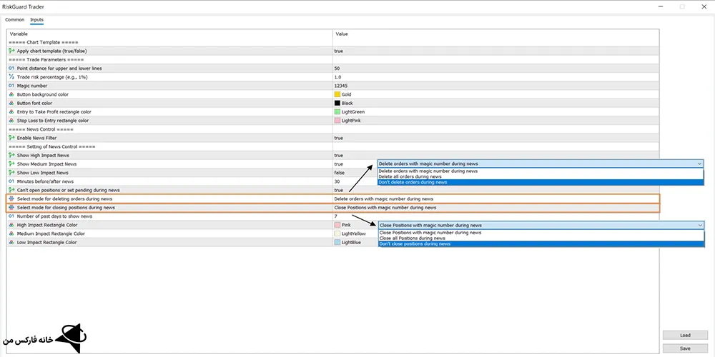
Task: Click icon beside Can't open positions during news
Action: coord(11,190)
